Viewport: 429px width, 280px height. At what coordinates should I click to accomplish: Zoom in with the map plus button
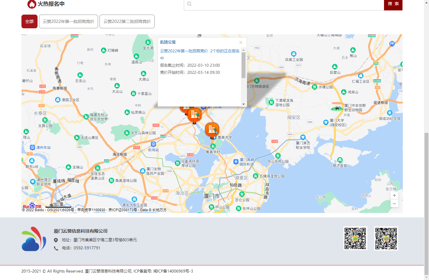click(394, 195)
